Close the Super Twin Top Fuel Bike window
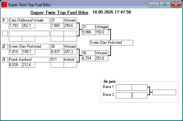This screenshot has height=121, width=183. coord(176,5)
